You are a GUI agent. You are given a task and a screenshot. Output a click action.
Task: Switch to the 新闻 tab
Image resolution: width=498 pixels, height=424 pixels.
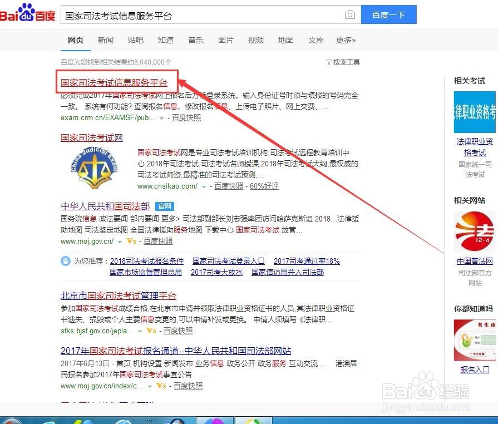pyautogui.click(x=106, y=40)
